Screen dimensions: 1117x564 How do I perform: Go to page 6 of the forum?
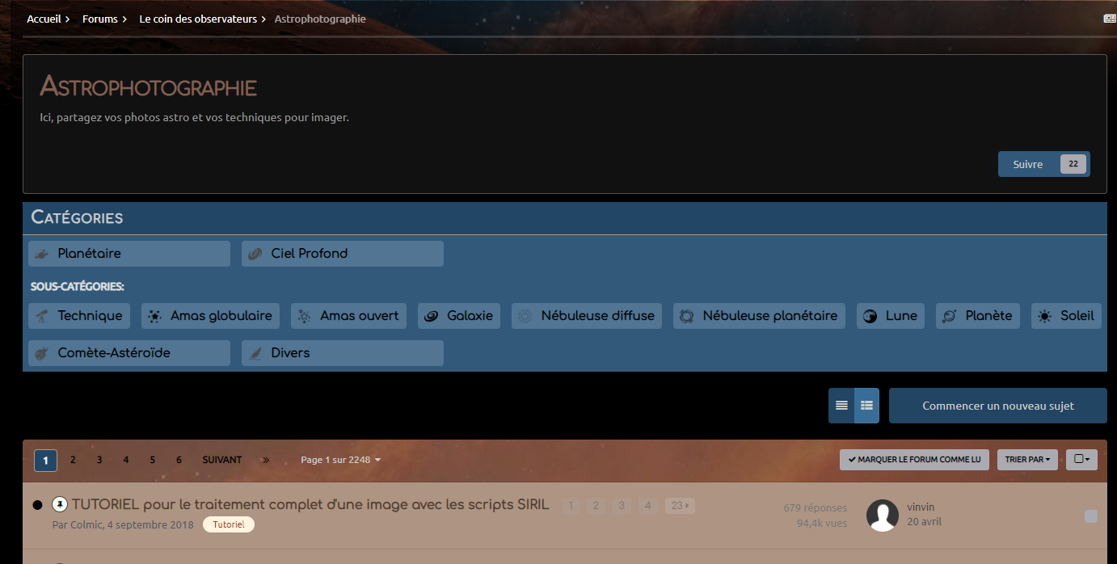[179, 460]
